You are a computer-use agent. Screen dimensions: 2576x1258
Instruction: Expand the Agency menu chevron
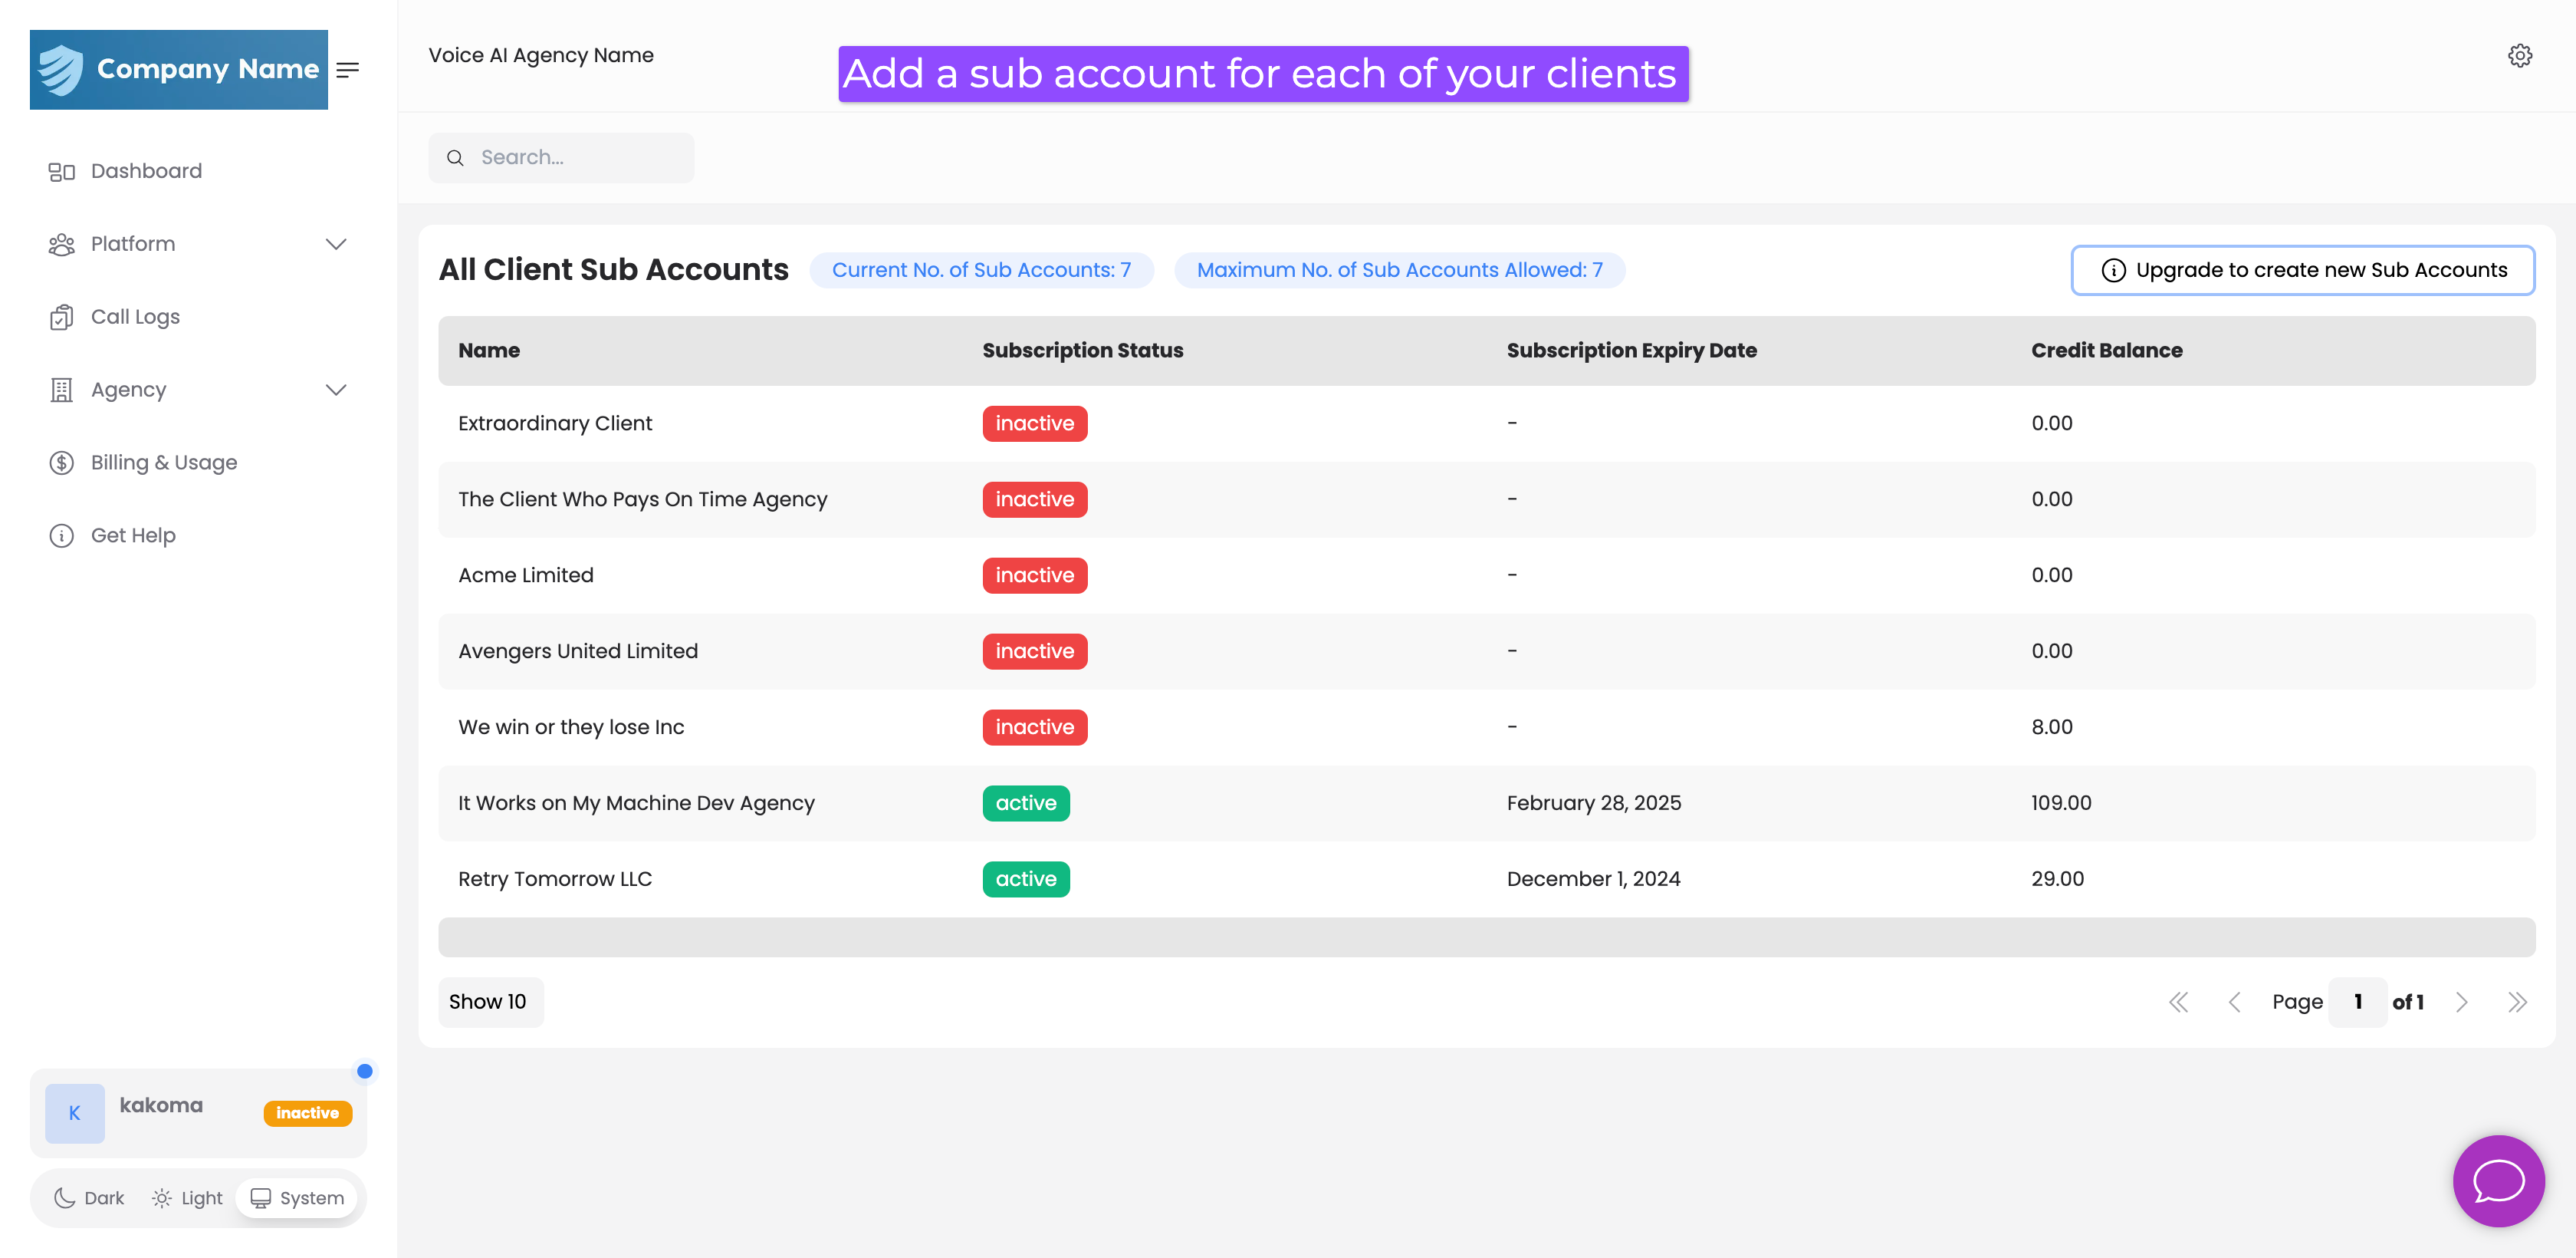[x=336, y=390]
